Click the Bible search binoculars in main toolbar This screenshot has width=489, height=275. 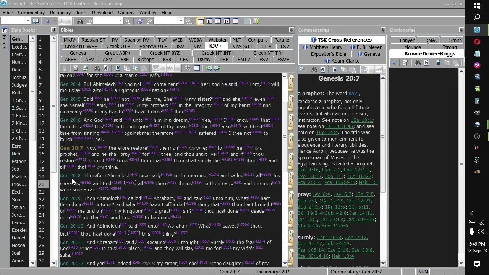(79, 21)
